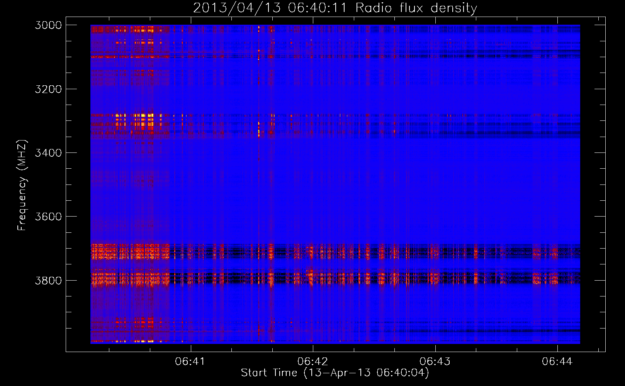The height and width of the screenshot is (386, 625).
Task: Click the plot title "2013/04/13 06:40:11 Radio flux density"
Action: (x=335, y=8)
